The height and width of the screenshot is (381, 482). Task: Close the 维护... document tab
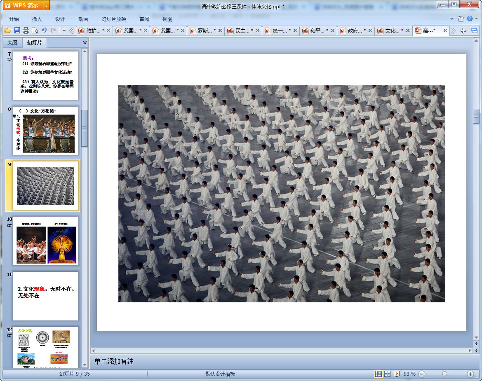(108, 30)
